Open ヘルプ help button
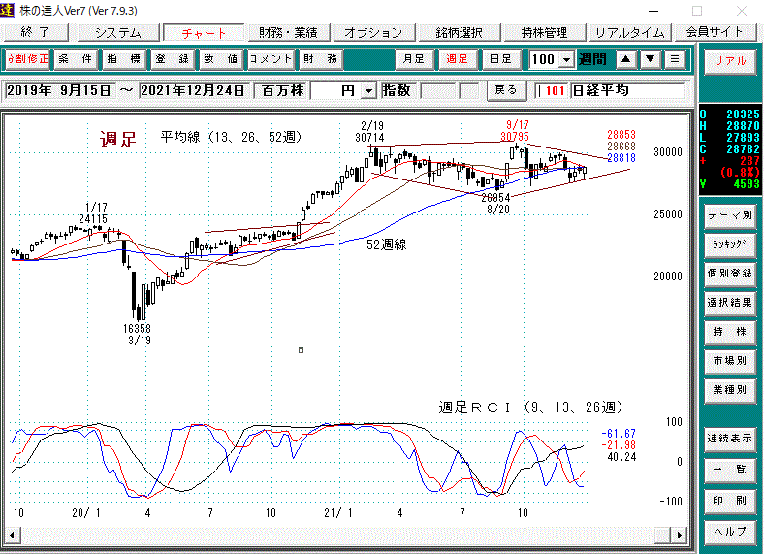764x554 pixels. pyautogui.click(x=729, y=532)
